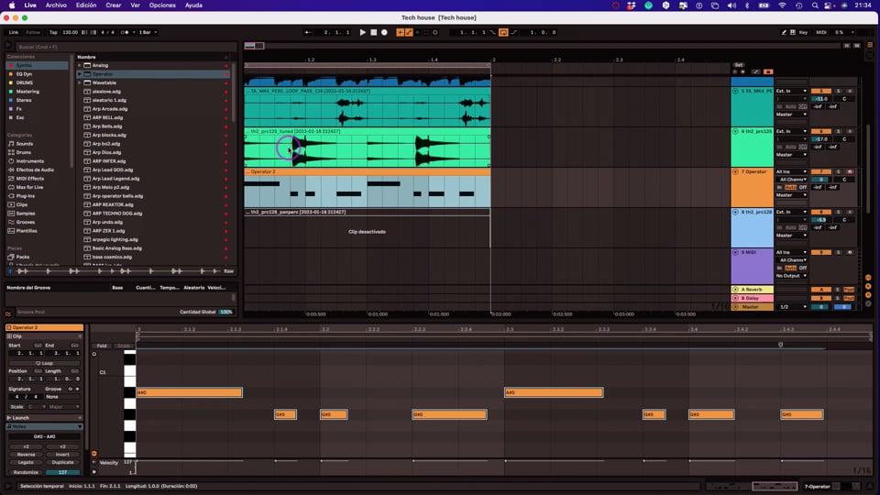Toggle Post on A Reverb return
The width and height of the screenshot is (880, 495).
(849, 290)
